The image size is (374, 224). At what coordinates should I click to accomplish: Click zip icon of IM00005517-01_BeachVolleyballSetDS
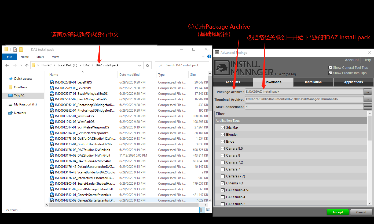[52, 94]
